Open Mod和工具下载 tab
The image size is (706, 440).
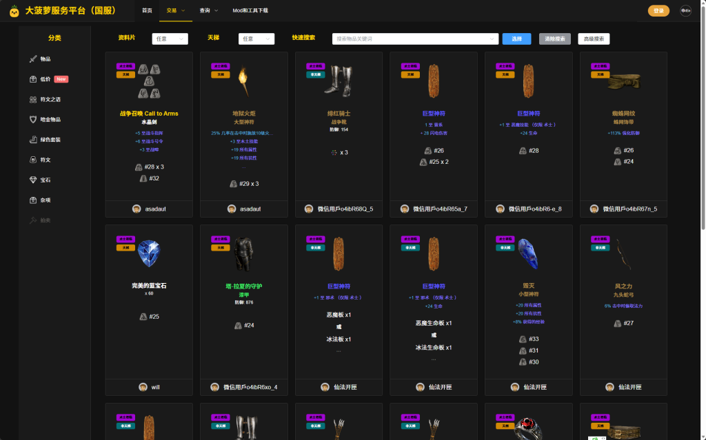point(250,10)
